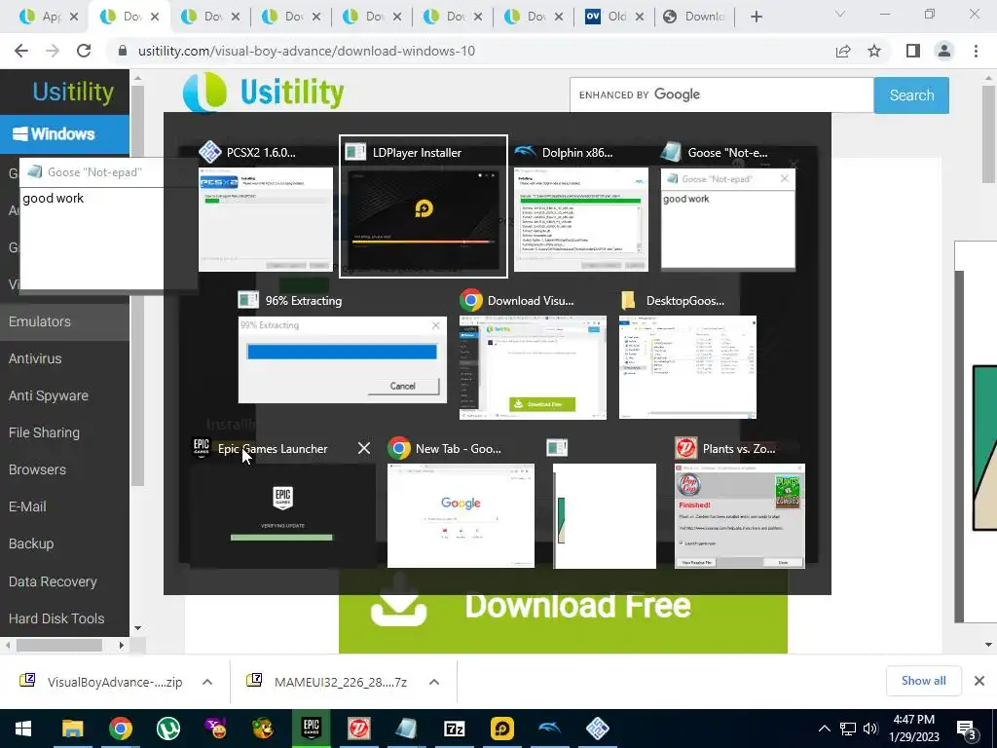The height and width of the screenshot is (748, 997).
Task: Click the sidebar scroll down arrow
Action: tap(137, 628)
